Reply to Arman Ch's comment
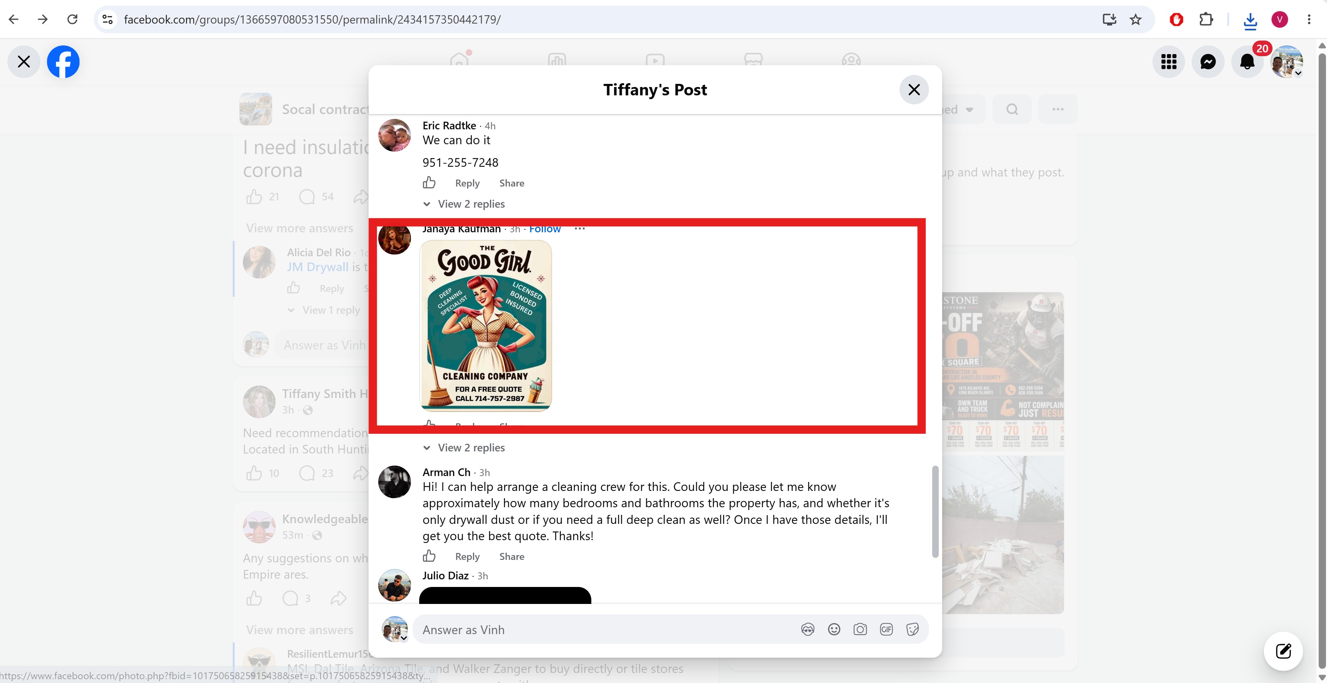The height and width of the screenshot is (683, 1327). [467, 556]
